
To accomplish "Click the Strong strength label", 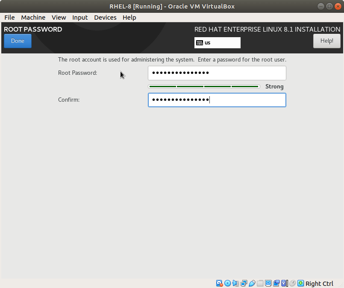I will point(274,87).
